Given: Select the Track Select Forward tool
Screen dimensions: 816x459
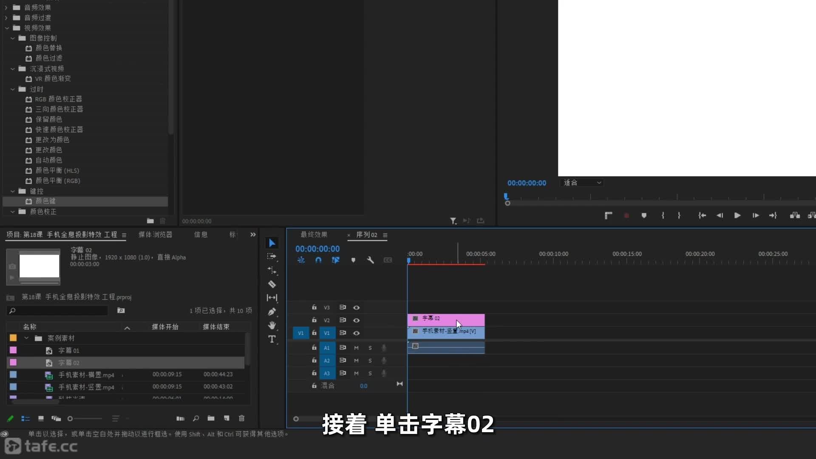Looking at the screenshot, I should [272, 256].
